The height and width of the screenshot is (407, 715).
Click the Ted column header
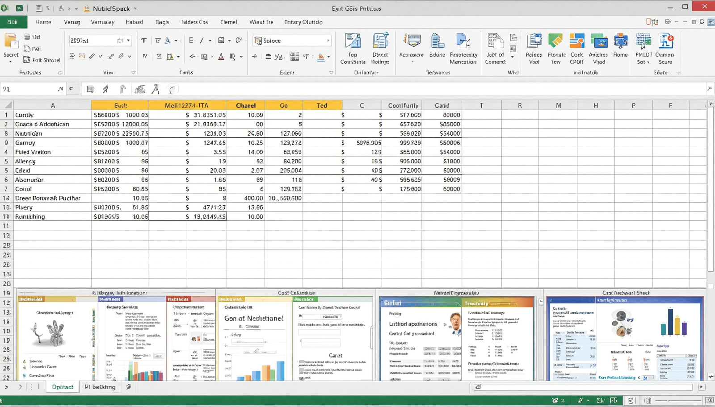click(x=322, y=105)
